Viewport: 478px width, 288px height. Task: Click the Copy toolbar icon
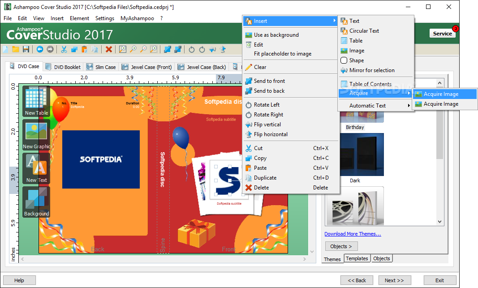pos(74,49)
